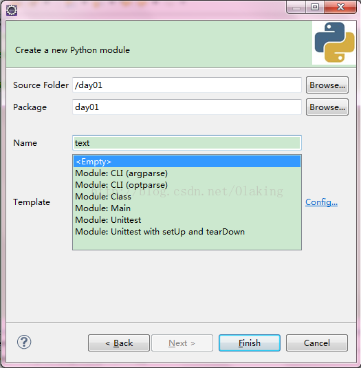This screenshot has width=361, height=368.
Task: Click Finish to create the module
Action: tap(250, 343)
